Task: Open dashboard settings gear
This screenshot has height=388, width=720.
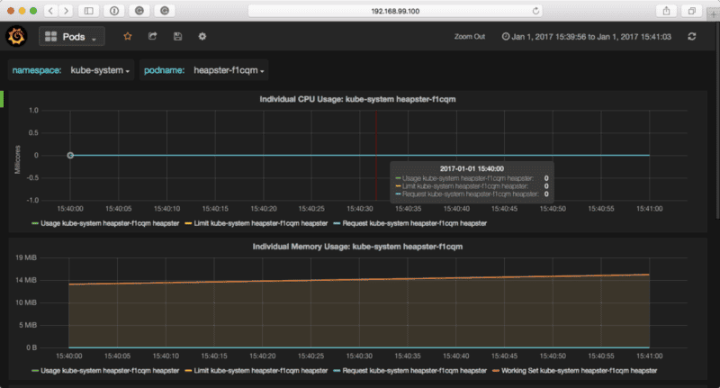Action: [x=202, y=37]
